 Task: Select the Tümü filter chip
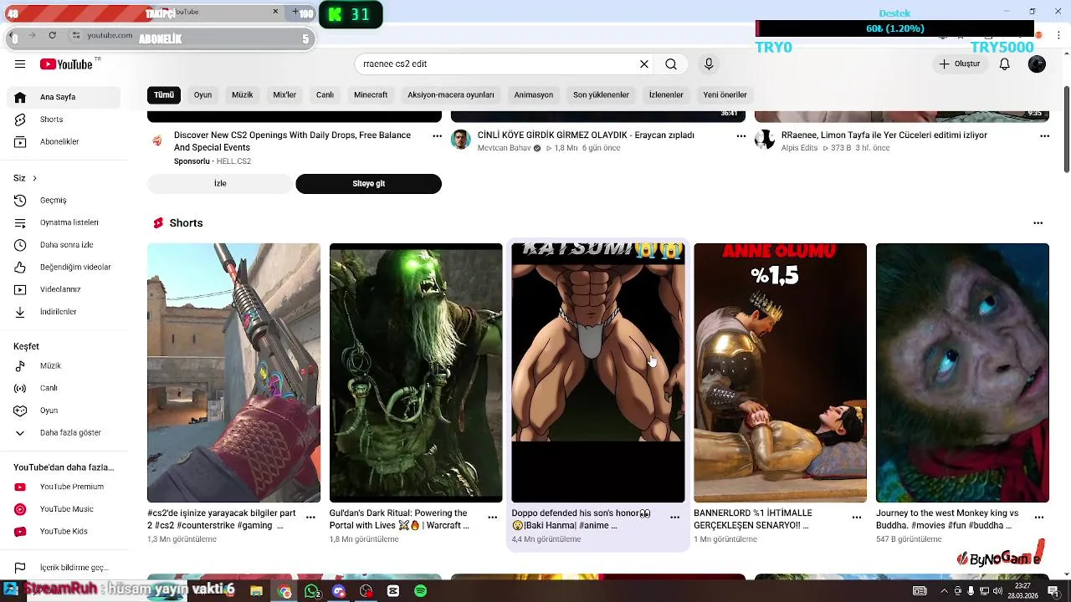point(164,95)
